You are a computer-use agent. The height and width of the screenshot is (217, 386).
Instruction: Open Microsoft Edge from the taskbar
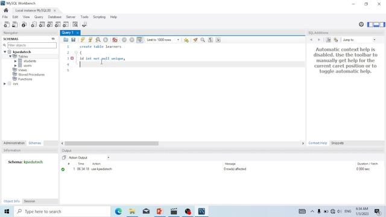tap(118, 212)
